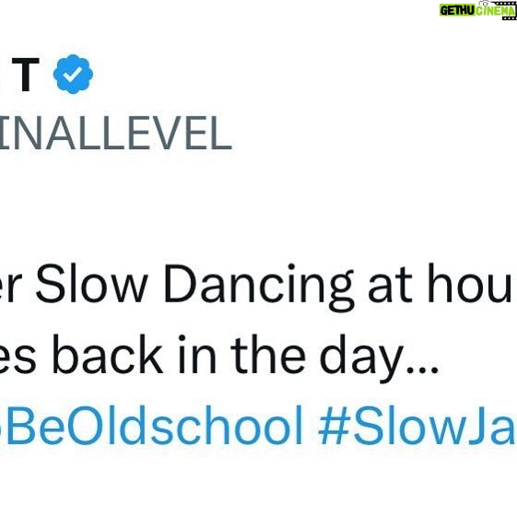Click the word "back" in second line

[x=108, y=354]
